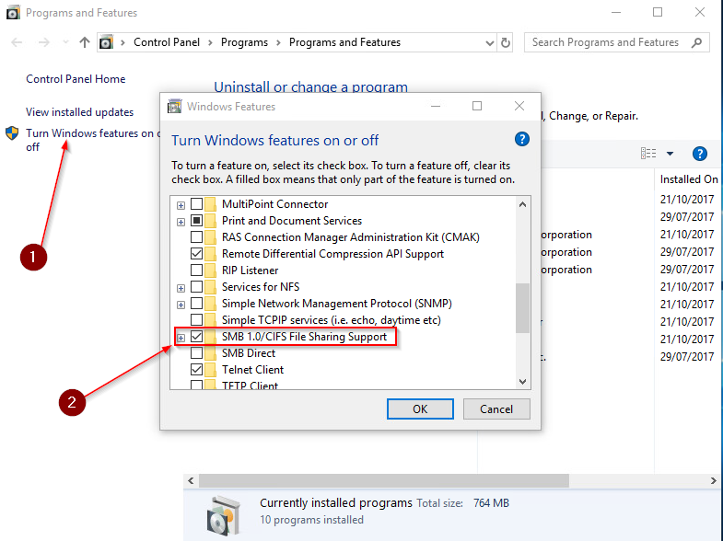Expand SMB 1.0/CIFS File Sharing Support node
723x541 pixels.
point(181,338)
